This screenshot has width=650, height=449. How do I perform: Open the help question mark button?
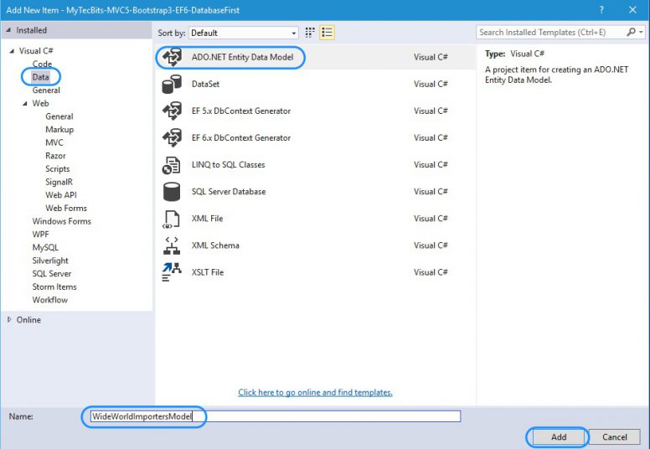pyautogui.click(x=601, y=10)
